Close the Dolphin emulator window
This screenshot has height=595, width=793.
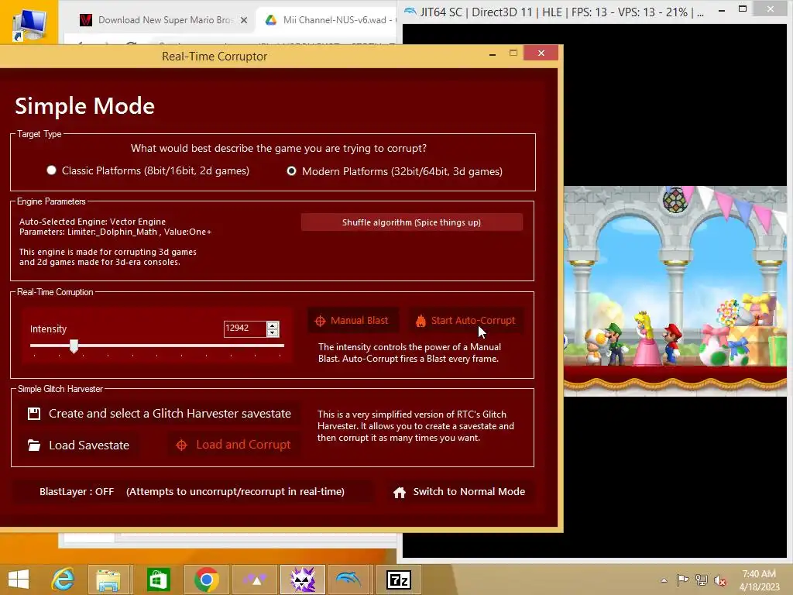tap(771, 9)
